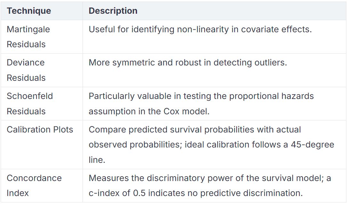Viewport: 347px width, 204px height.
Task: Click the word 'Concordance' in last row
Action: click(x=34, y=178)
